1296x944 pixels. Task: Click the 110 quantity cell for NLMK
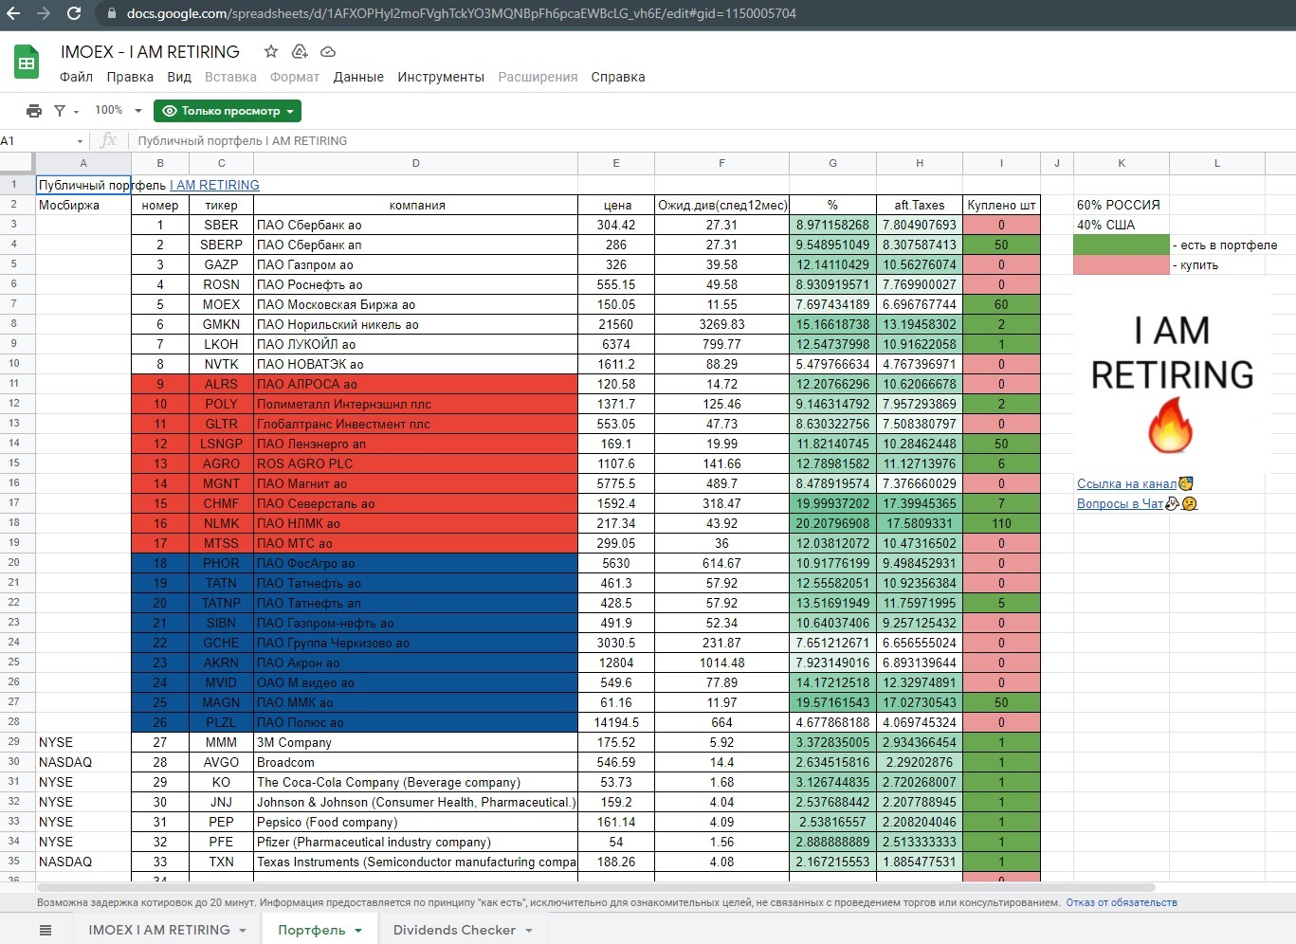[1001, 523]
